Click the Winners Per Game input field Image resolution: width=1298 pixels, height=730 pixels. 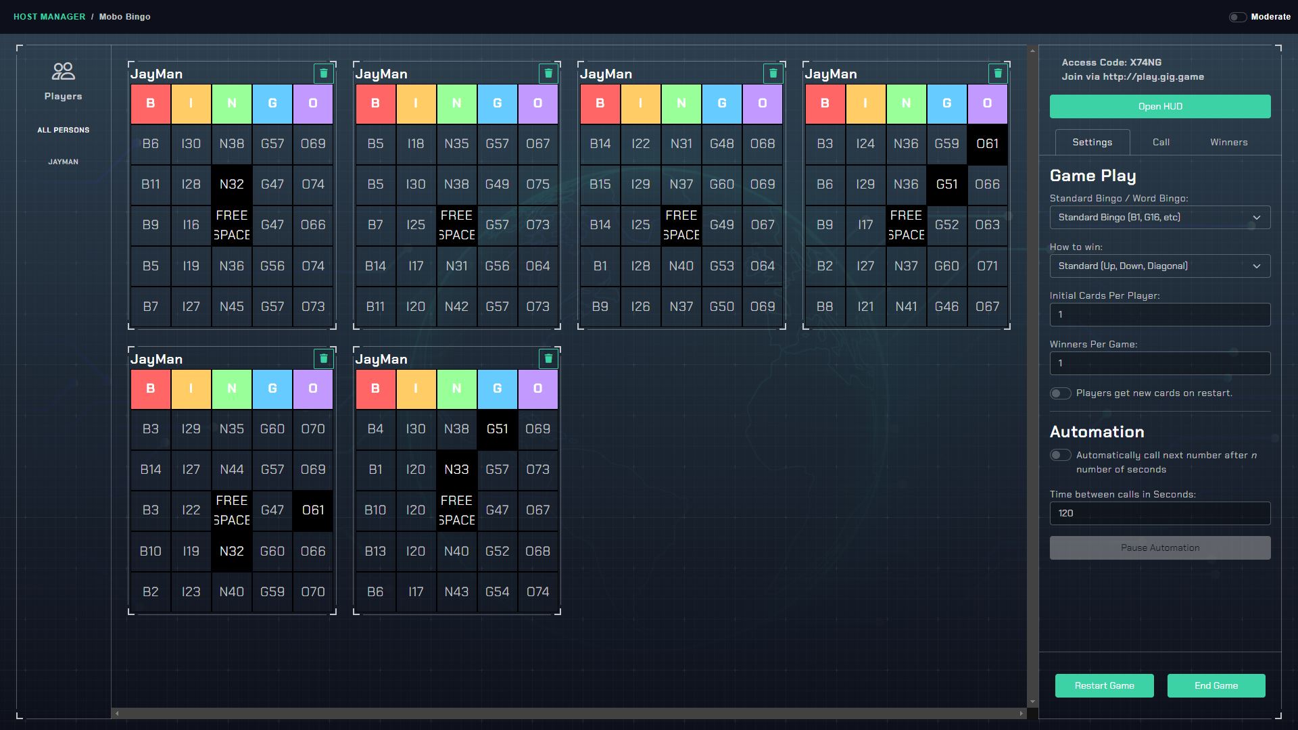[x=1159, y=363]
